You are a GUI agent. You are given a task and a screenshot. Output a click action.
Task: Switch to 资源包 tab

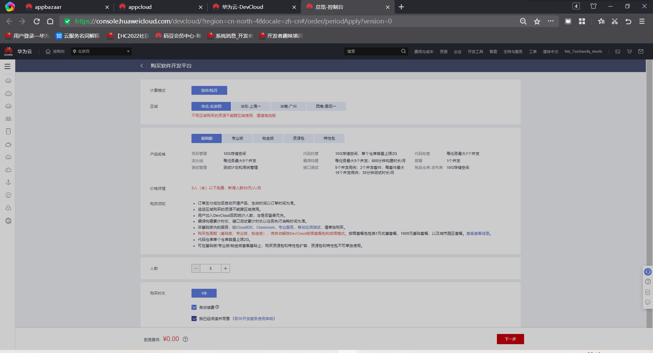pyautogui.click(x=299, y=138)
